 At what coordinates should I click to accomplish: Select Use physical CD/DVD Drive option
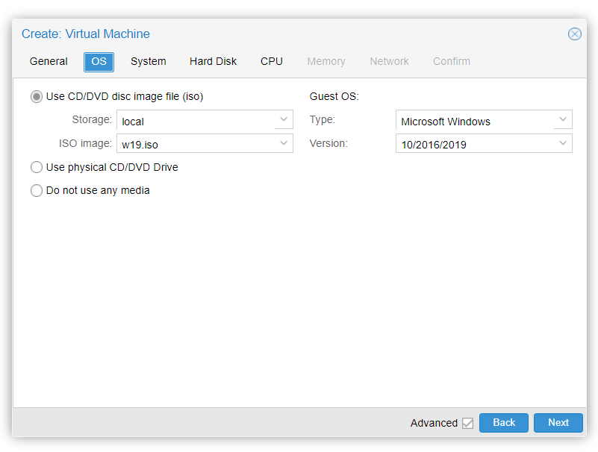pyautogui.click(x=37, y=167)
